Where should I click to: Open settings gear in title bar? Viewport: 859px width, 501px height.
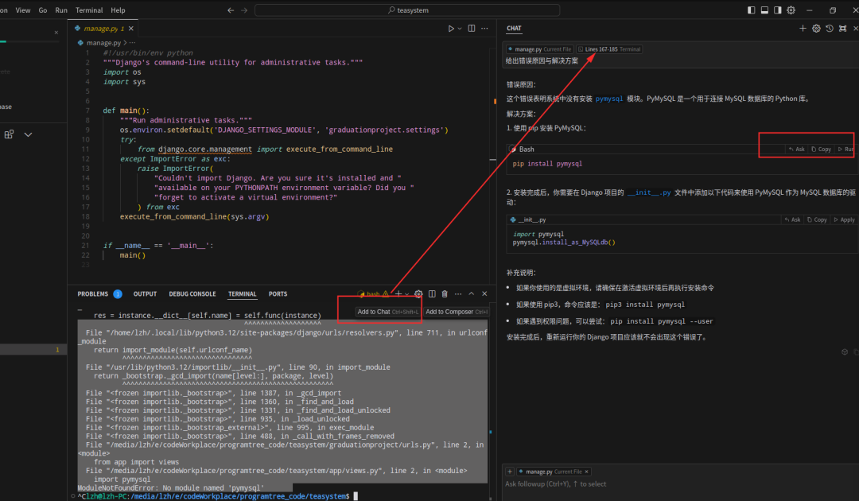[x=791, y=10]
